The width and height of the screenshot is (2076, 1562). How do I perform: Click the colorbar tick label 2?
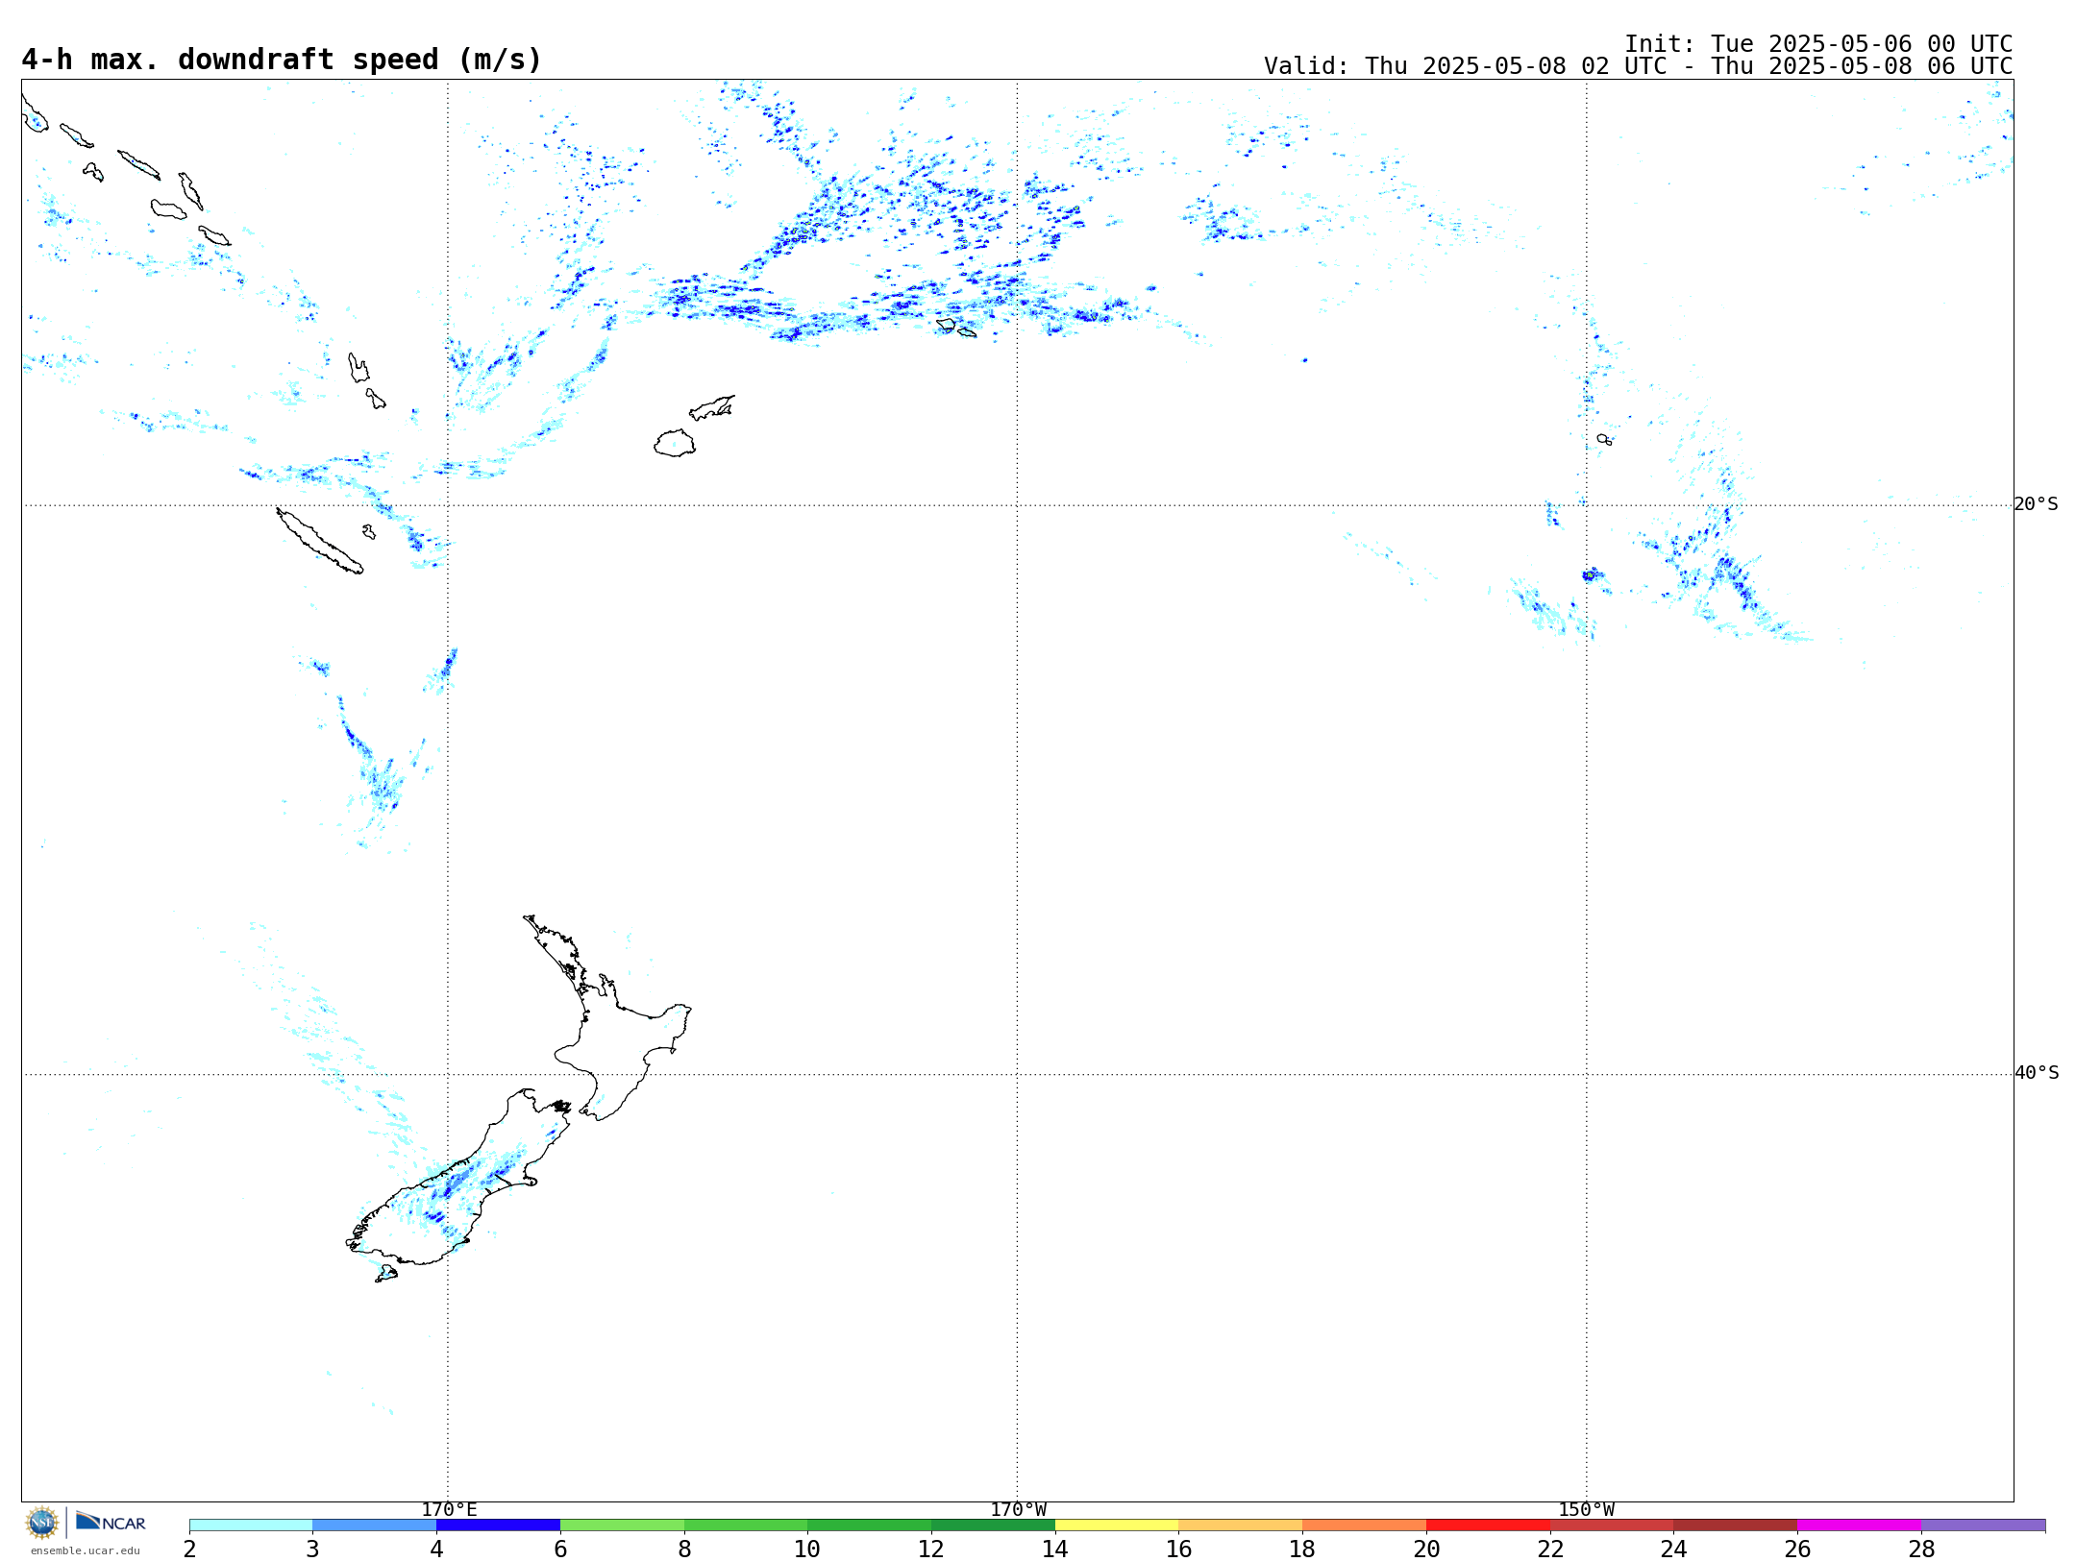tap(189, 1549)
